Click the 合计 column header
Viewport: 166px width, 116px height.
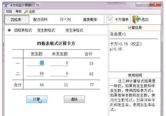coord(89,54)
